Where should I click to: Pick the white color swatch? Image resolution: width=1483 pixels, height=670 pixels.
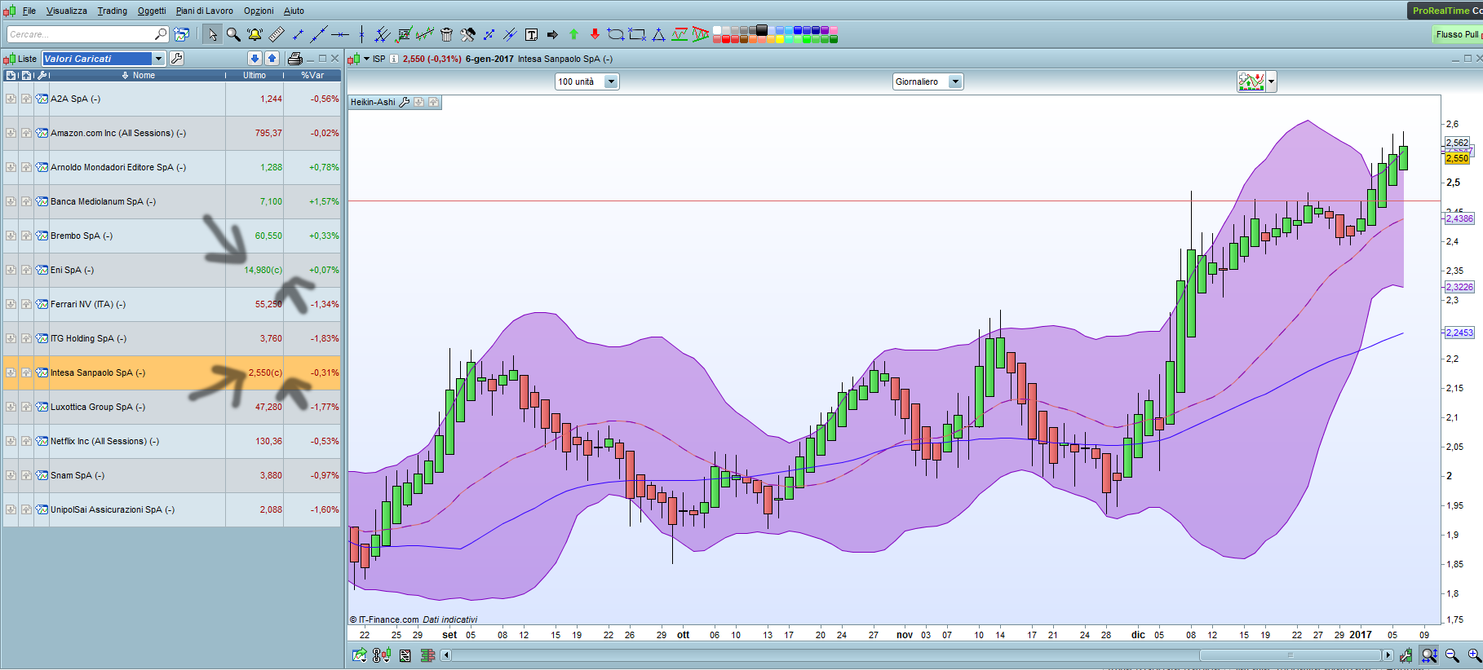[x=718, y=30]
